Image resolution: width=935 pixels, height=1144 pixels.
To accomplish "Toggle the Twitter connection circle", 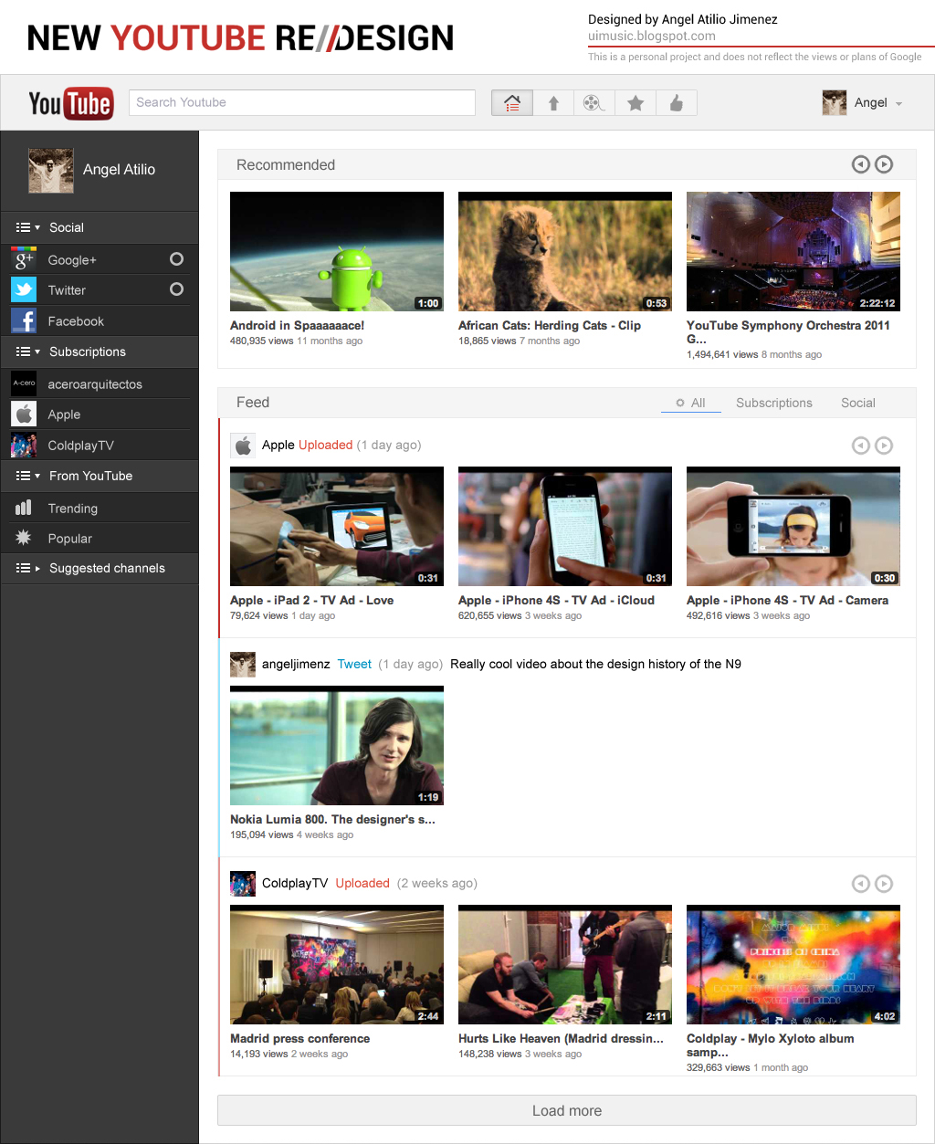I will coord(177,289).
